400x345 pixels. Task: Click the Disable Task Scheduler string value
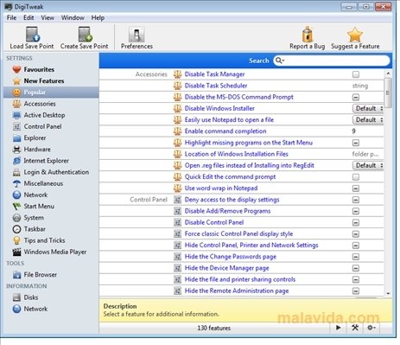(x=360, y=86)
